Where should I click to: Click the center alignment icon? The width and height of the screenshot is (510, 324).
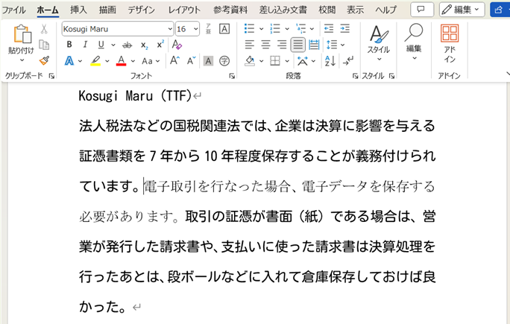tap(265, 45)
